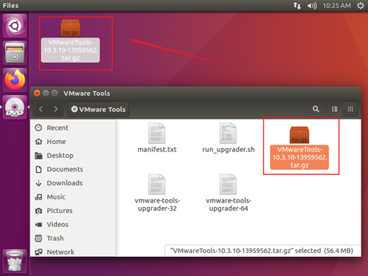Open Desktop in the sidebar
Viewport: 368px width, 276px height.
[x=73, y=156]
